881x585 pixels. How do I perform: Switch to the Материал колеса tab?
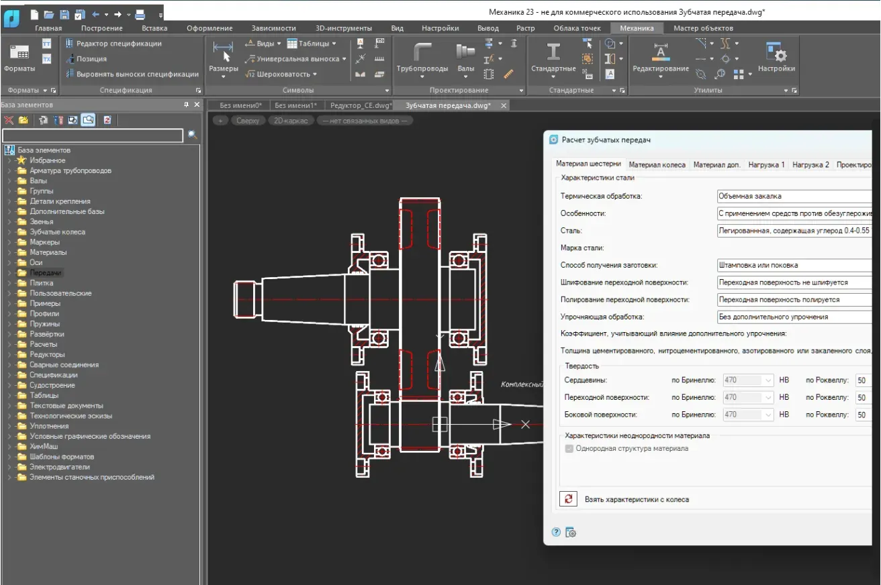click(657, 164)
